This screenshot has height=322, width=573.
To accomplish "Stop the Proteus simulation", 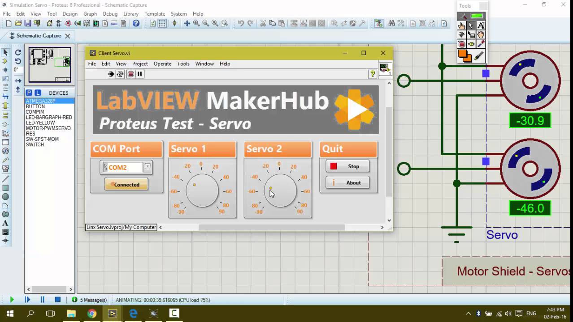I will tap(57, 300).
